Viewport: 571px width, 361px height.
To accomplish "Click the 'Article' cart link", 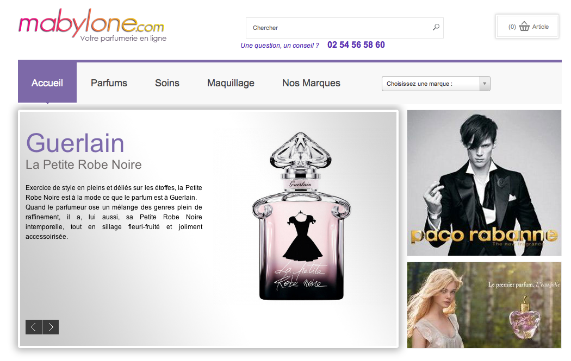I will (540, 27).
